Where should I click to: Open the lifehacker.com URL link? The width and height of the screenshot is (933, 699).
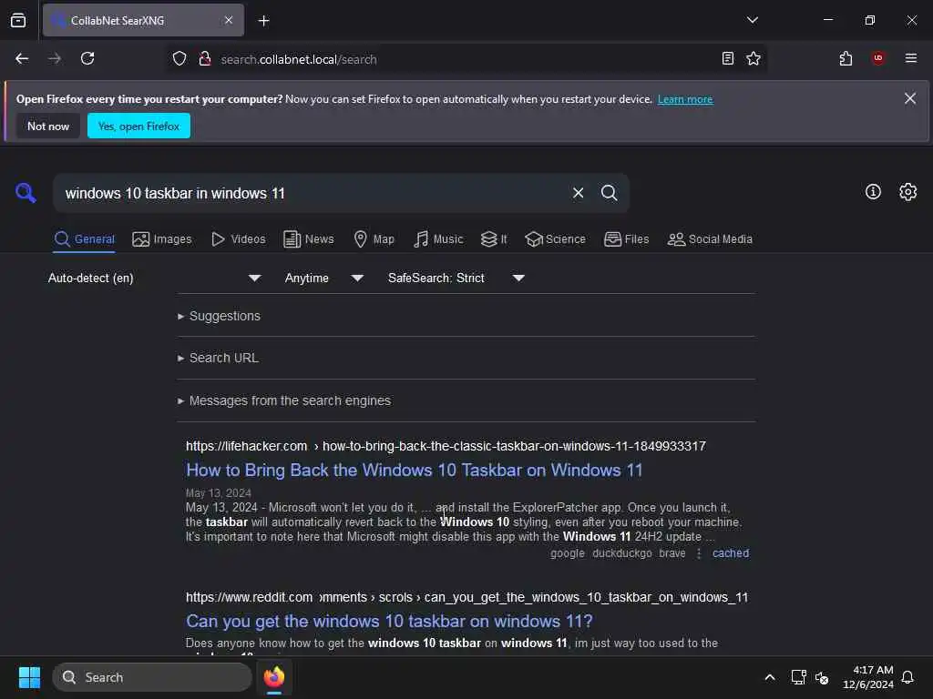(x=446, y=446)
